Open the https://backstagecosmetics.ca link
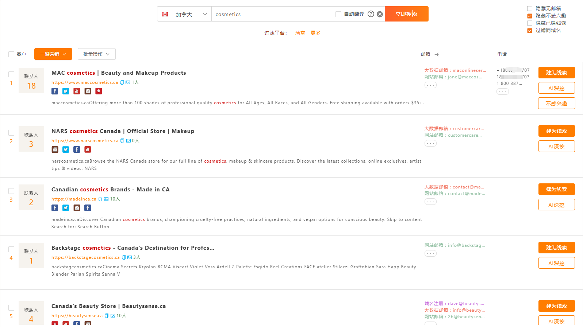 [85, 257]
